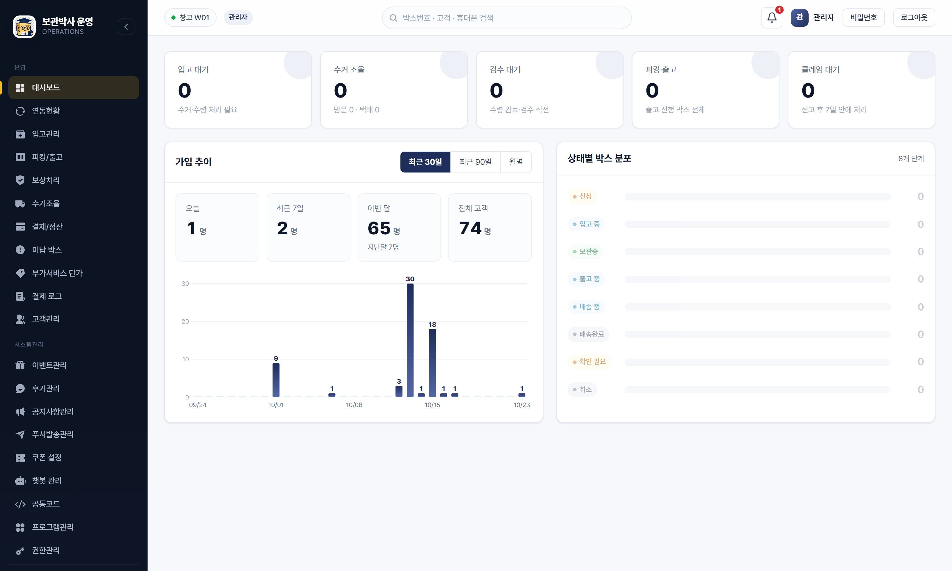Open 쿠폰 설정 ticket icon
The image size is (952, 571).
click(x=20, y=457)
